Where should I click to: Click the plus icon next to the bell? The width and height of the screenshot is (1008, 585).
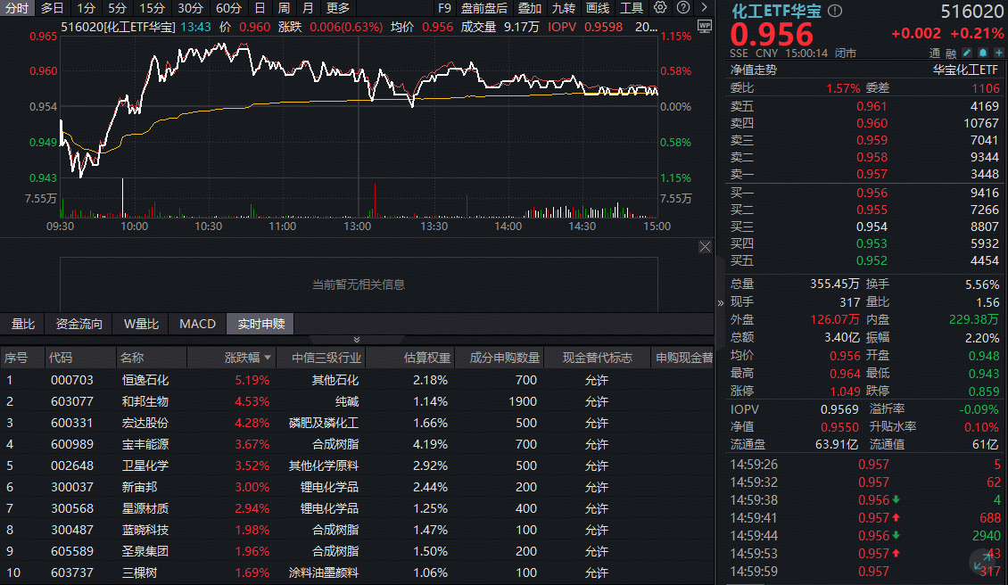pos(999,53)
